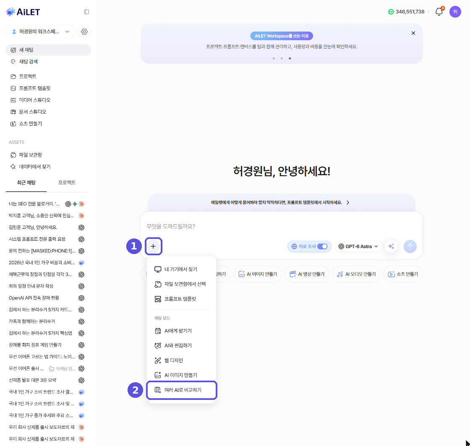The image size is (470, 446).
Task: Click AI 오디오 만들기 quick button
Action: point(356,274)
